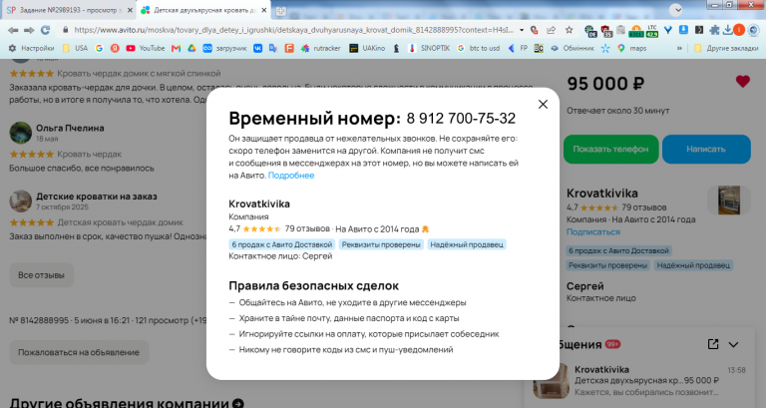This screenshot has height=408, width=766.
Task: Open the USA bookmarks folder
Action: click(x=75, y=48)
